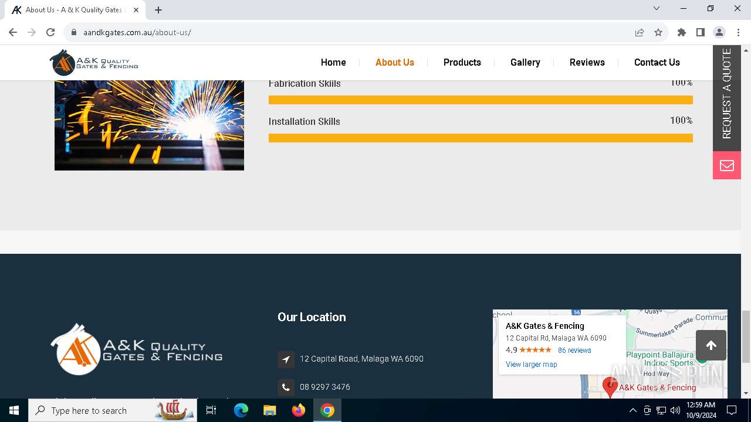Open File Explorer from the taskbar
Screen dimensions: 751x422
[x=270, y=410]
